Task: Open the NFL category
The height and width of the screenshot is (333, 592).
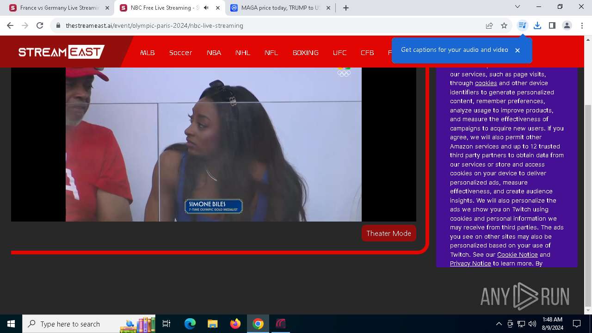Action: [271, 53]
